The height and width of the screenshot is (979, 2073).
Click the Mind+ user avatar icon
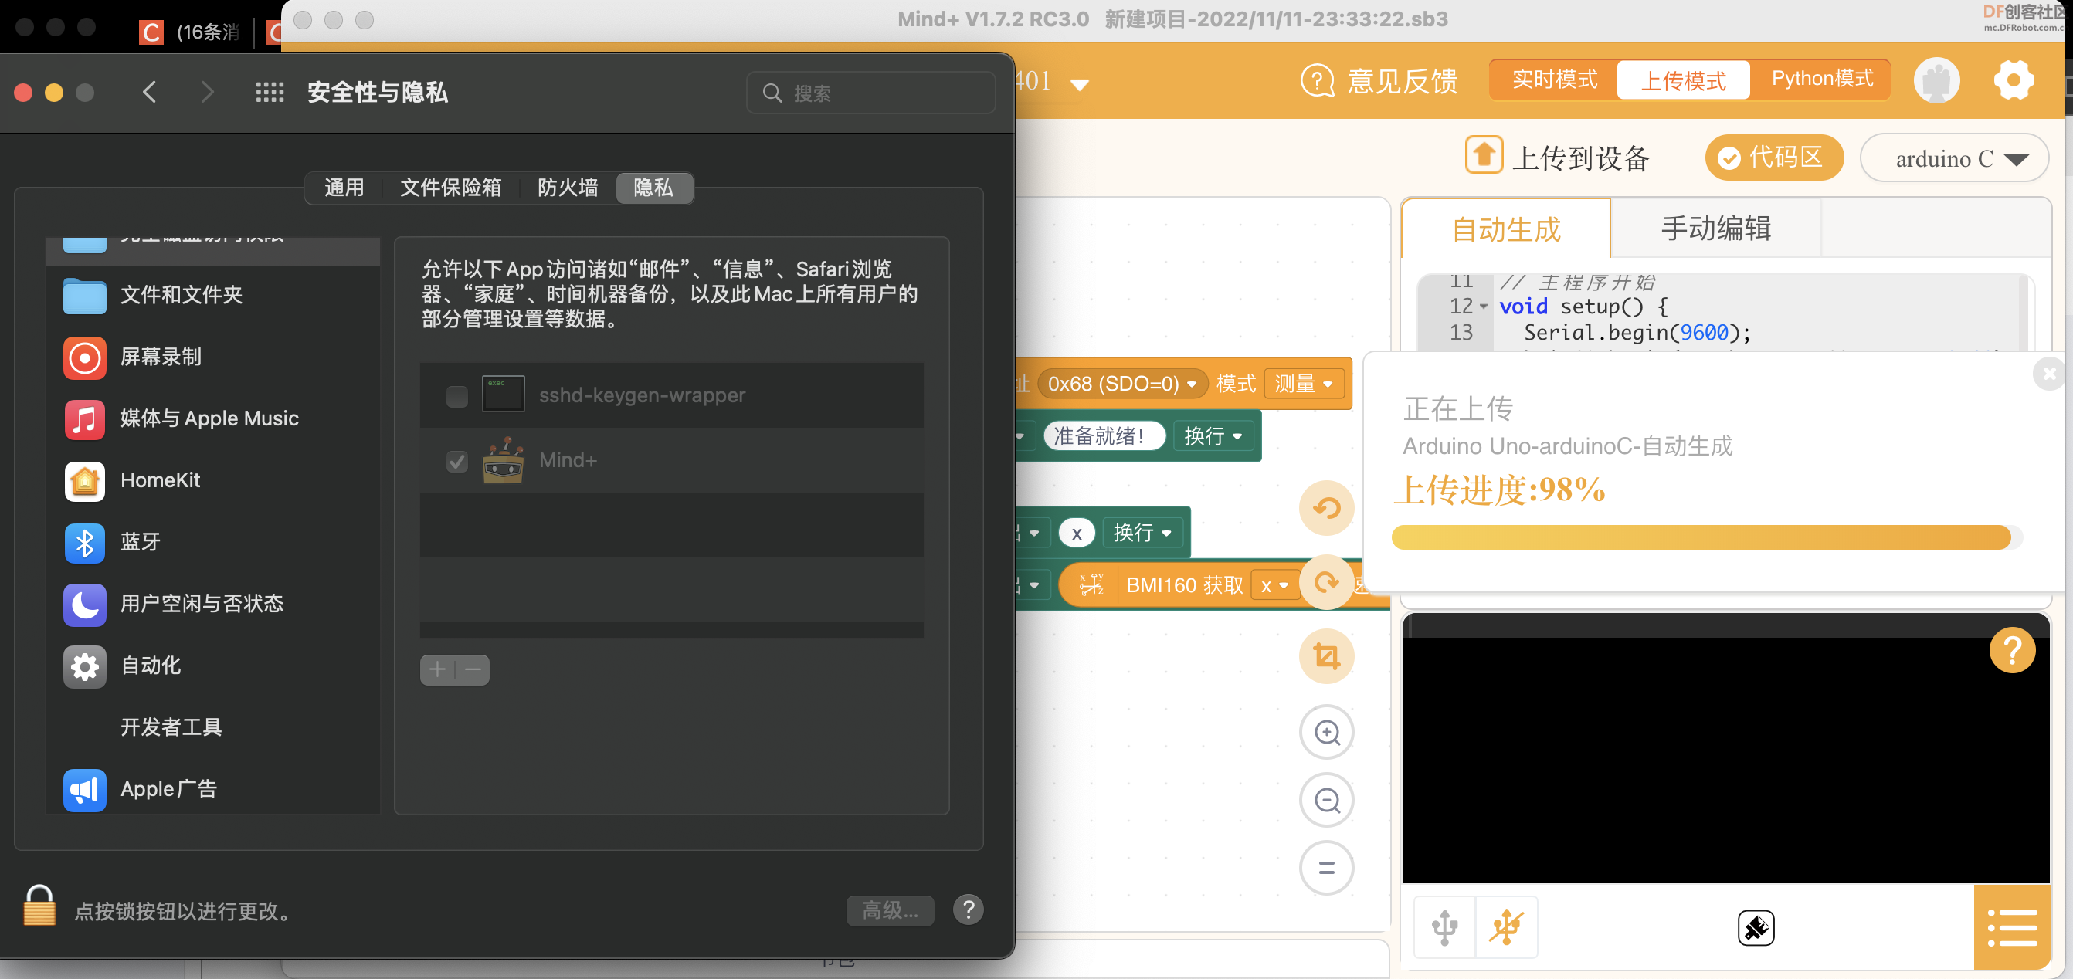click(x=1936, y=80)
